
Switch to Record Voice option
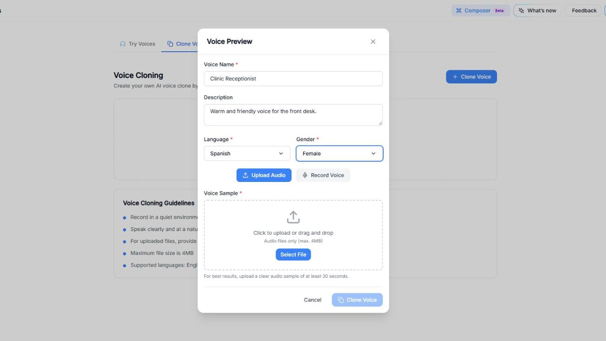coord(323,175)
